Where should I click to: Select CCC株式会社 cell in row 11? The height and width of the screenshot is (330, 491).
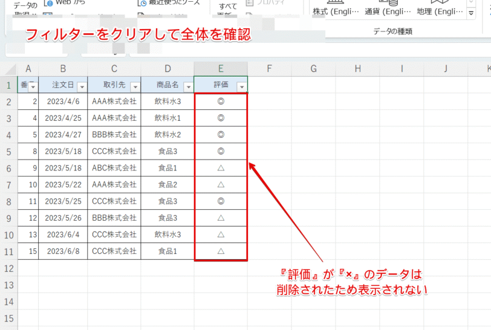[114, 251]
